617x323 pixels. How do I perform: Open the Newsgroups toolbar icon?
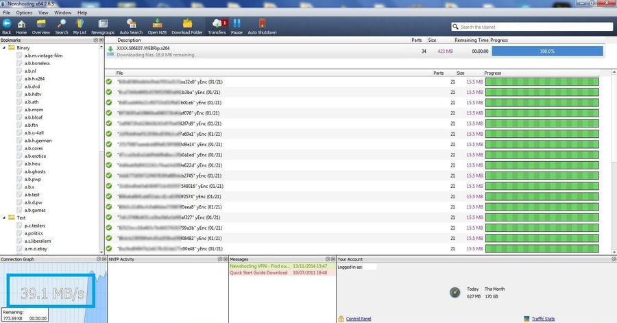click(103, 26)
